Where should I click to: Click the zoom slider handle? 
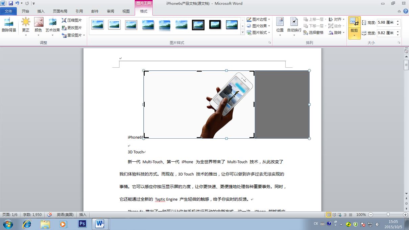point(388,215)
